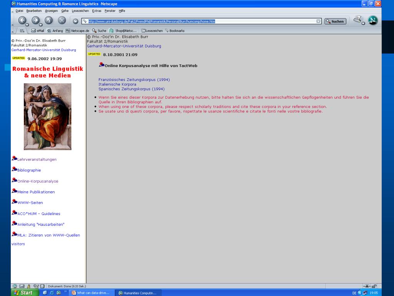Click the Composer icon in status bar

[x=36, y=286]
